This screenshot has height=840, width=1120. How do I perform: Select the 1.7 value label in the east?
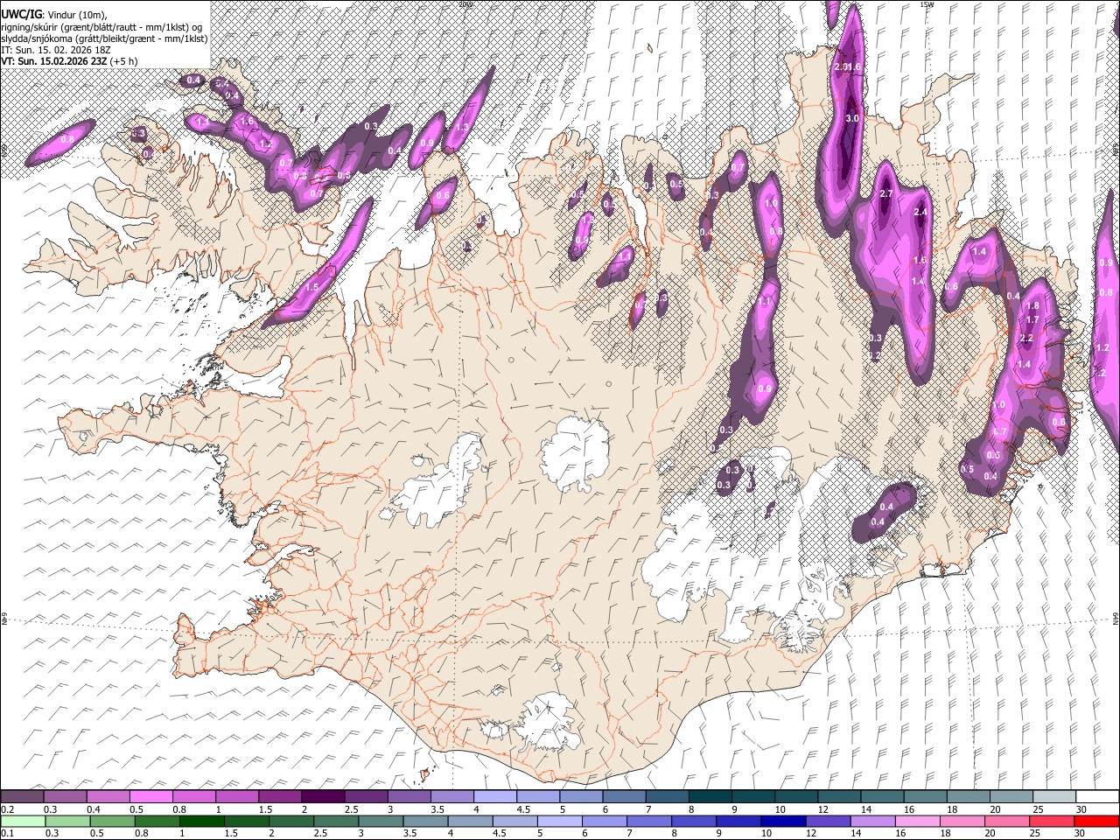[x=1032, y=320]
